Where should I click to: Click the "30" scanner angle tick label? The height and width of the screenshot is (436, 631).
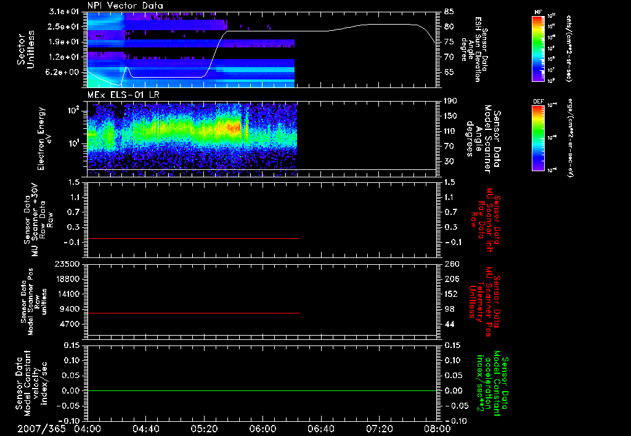coord(449,161)
